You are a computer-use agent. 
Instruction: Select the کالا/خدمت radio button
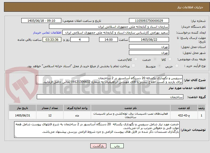(136, 59)
